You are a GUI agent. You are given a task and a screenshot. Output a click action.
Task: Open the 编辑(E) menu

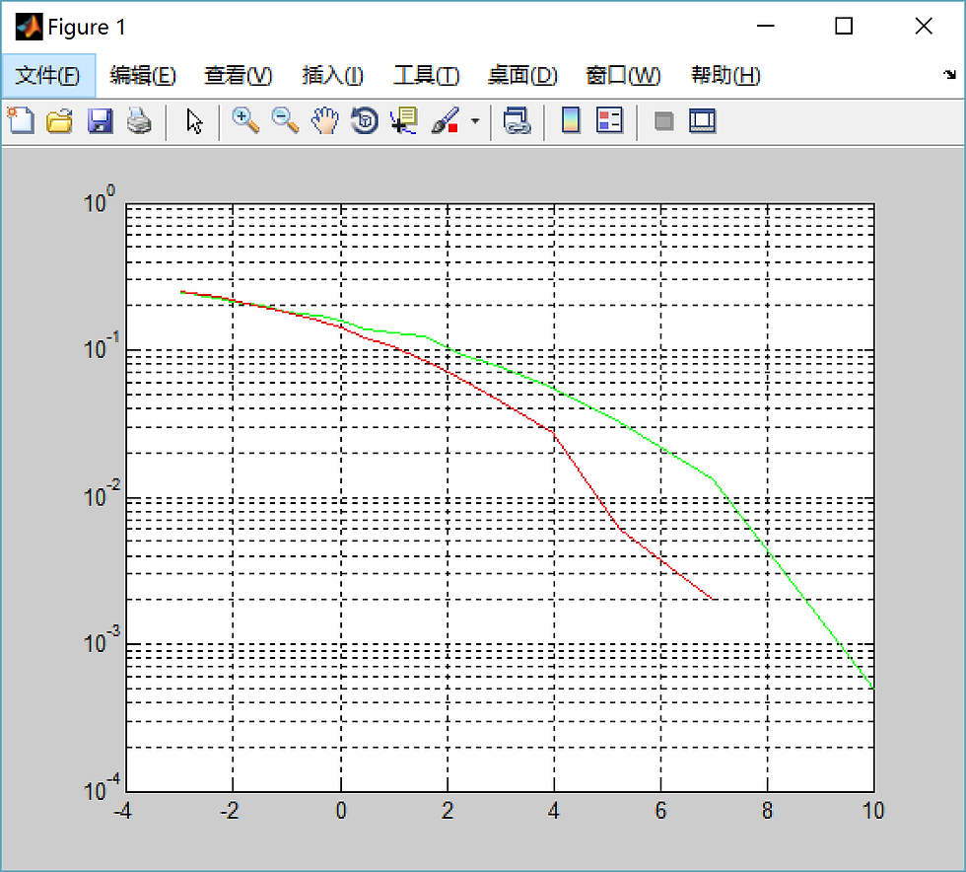coord(143,75)
